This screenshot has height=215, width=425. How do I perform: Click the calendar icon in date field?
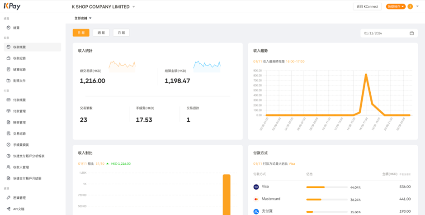point(412,33)
